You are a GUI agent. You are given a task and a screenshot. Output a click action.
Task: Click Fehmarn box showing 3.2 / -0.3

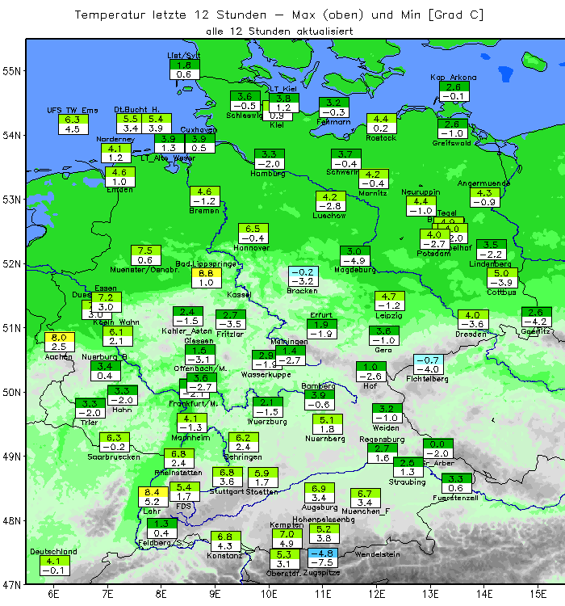[x=334, y=107]
